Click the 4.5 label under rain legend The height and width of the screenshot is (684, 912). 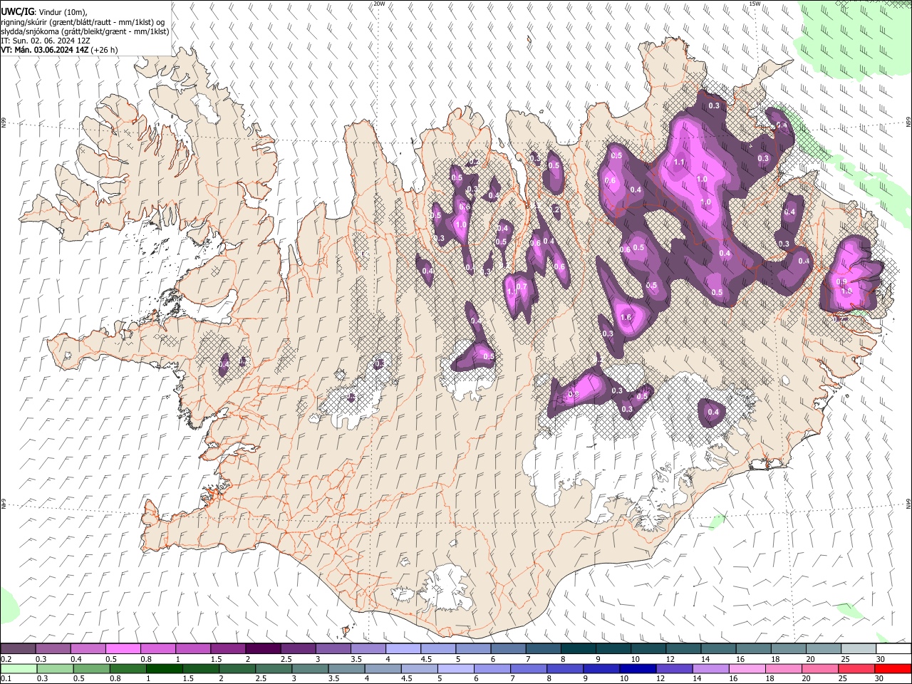tap(407, 679)
